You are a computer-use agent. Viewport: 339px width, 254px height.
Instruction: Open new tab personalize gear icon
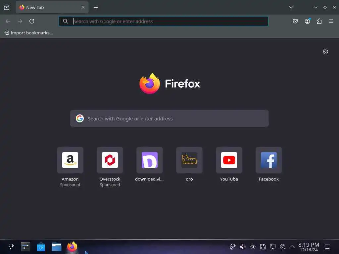[325, 52]
